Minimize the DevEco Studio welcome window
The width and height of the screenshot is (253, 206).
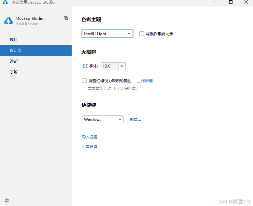216,2
